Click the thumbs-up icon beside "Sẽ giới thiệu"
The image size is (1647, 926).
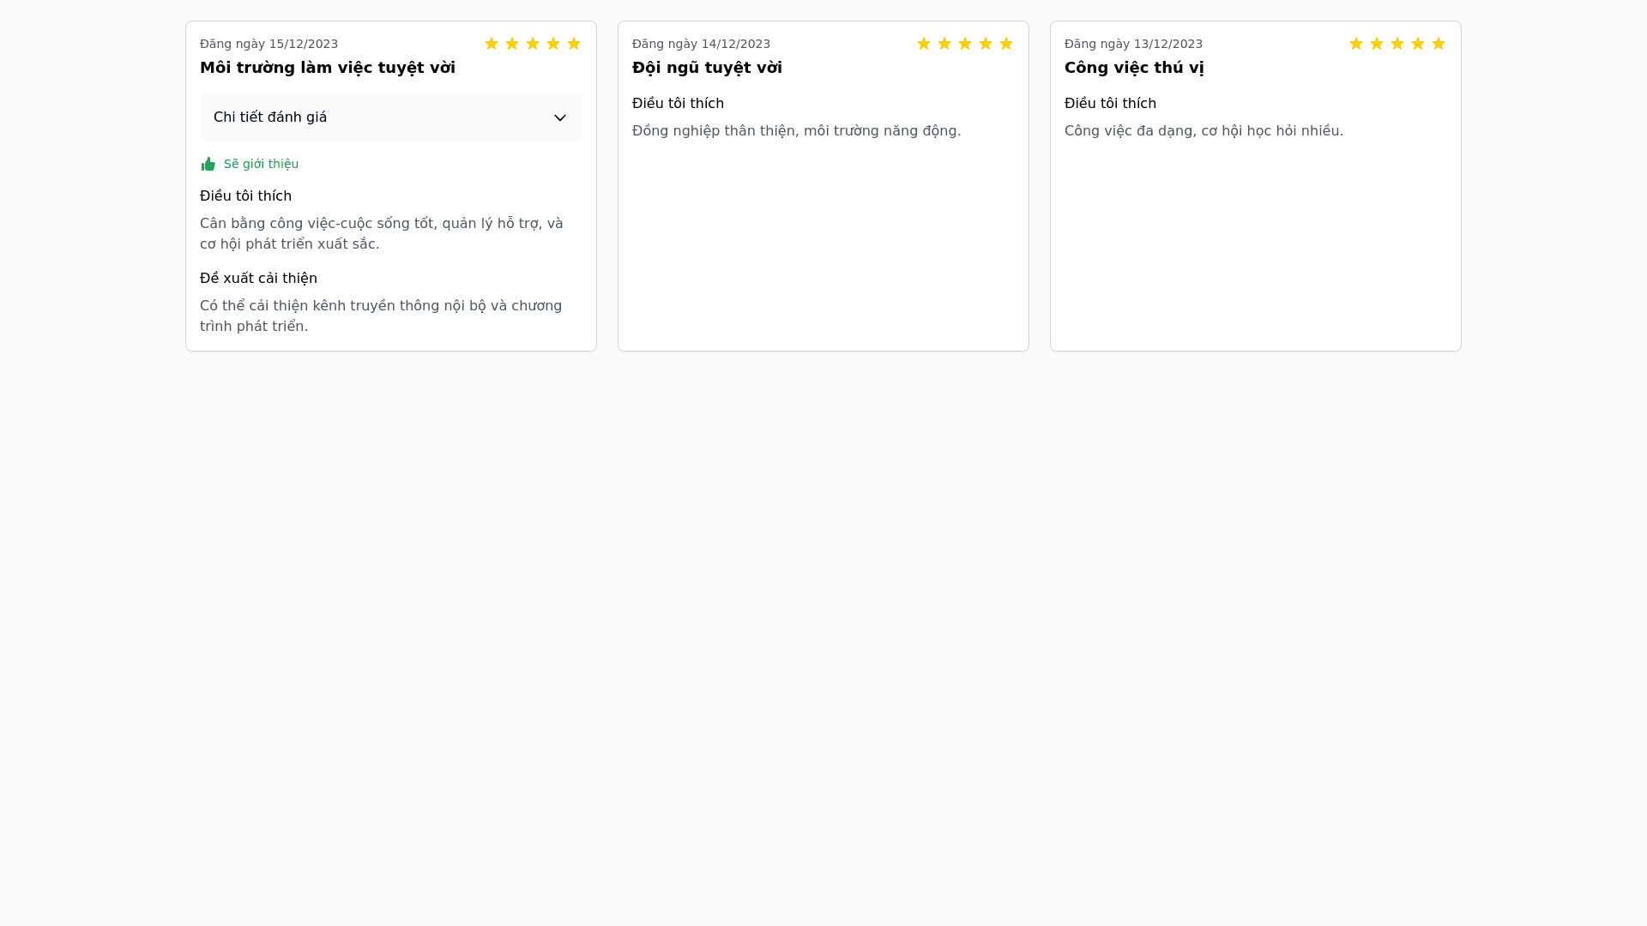tap(208, 164)
